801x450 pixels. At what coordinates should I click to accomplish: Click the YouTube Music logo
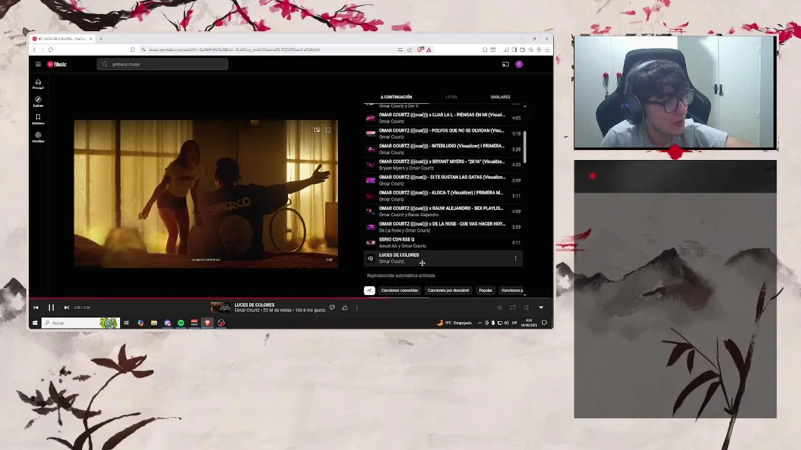pyautogui.click(x=57, y=64)
